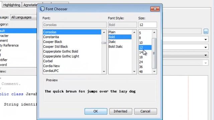Switch to the Highlighting tab behind dialog
Screen dimensions: 214x120
pos(12,5)
